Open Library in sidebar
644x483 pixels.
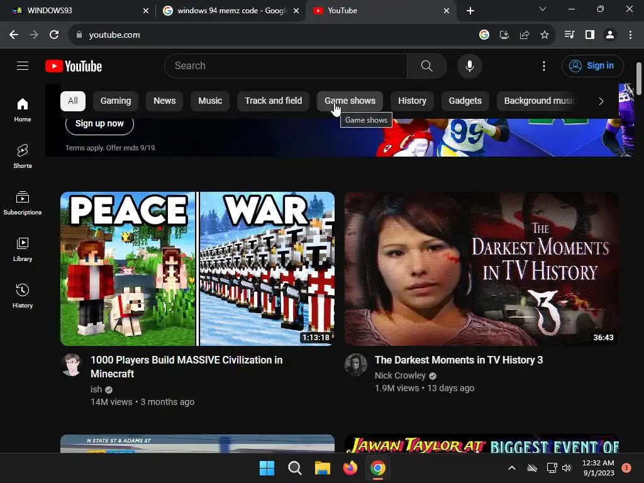tap(23, 249)
